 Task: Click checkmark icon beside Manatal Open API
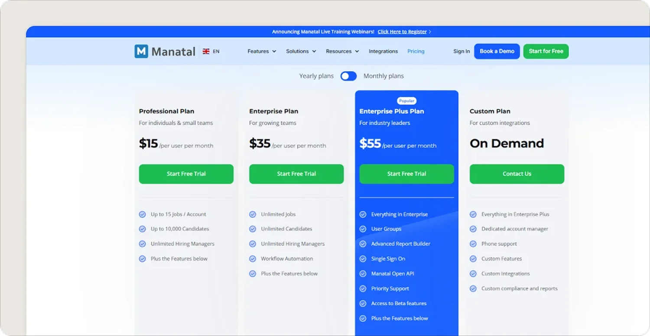363,274
